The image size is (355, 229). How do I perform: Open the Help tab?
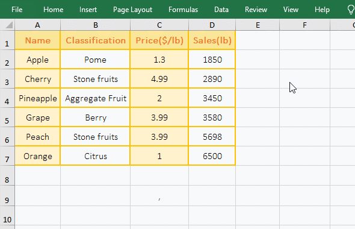tap(322, 10)
